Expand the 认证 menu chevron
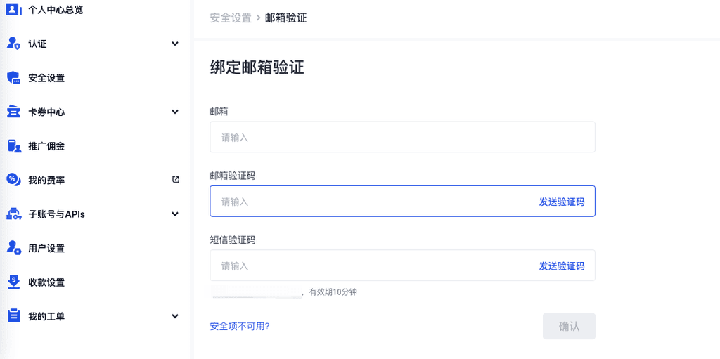The image size is (720, 359). click(175, 44)
